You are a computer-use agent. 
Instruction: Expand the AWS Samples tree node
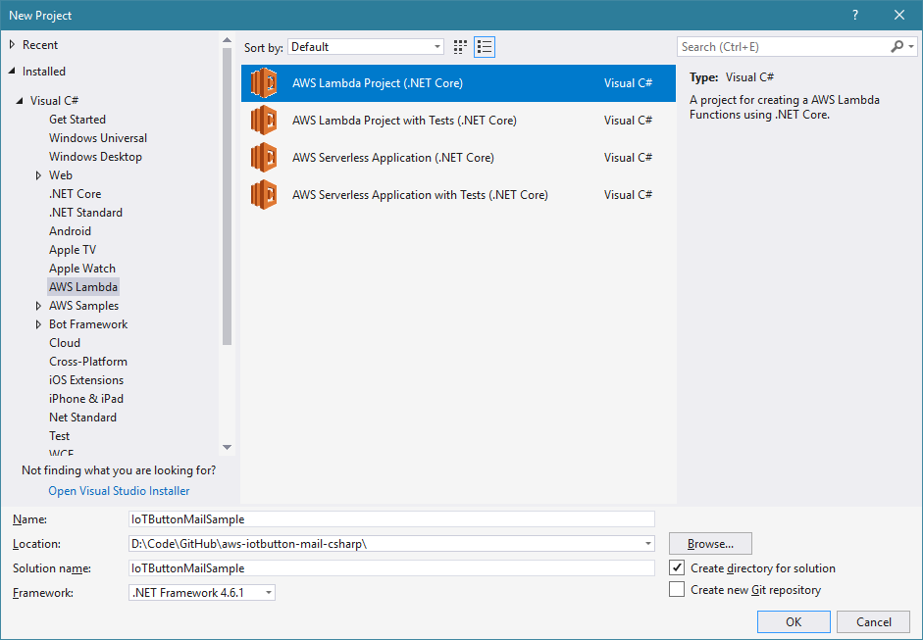pyautogui.click(x=38, y=306)
